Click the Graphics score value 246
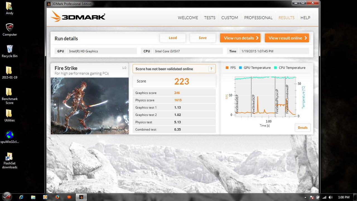Viewport: 357px width, 201px height. tap(177, 93)
